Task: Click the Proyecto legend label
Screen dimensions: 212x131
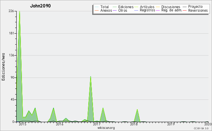Action: 195,7
